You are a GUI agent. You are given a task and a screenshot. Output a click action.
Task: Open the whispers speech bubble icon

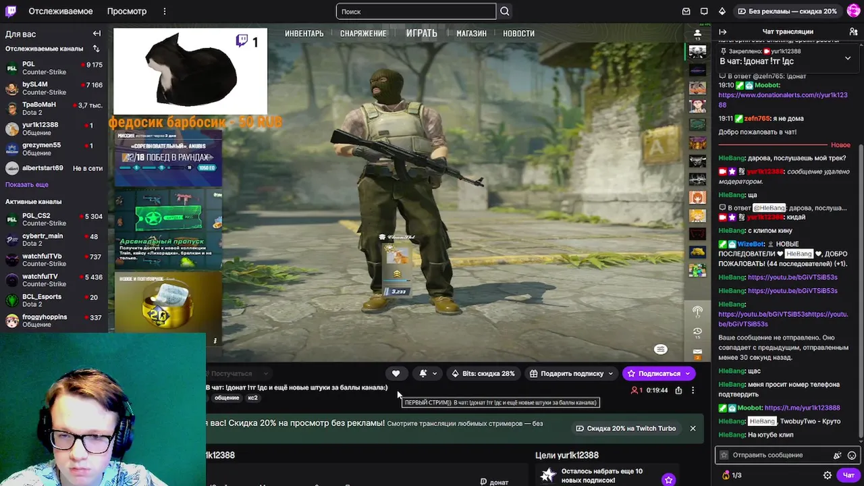(x=704, y=11)
